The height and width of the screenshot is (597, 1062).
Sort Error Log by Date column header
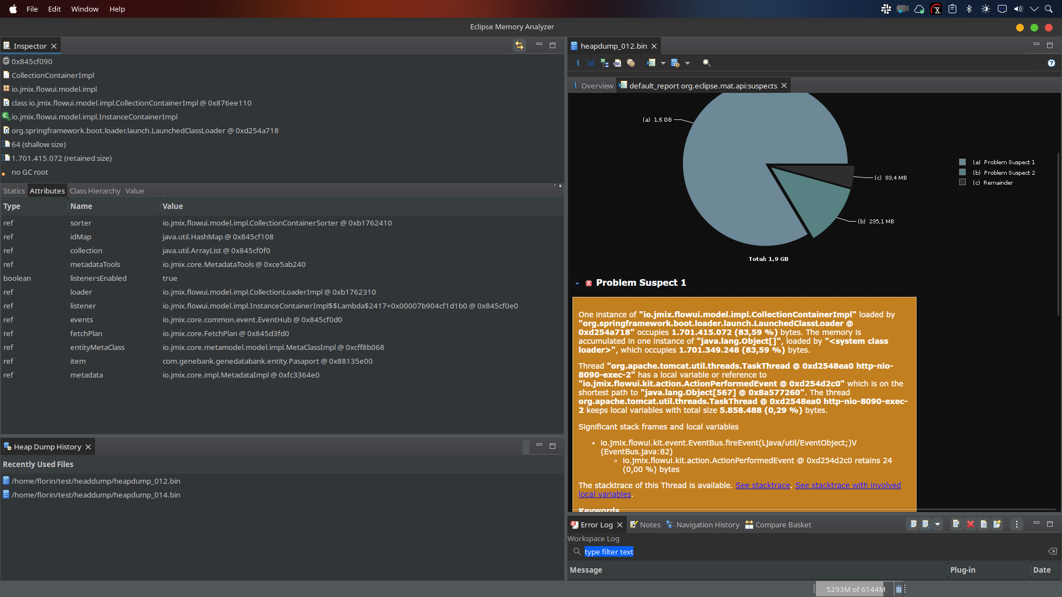coord(1045,570)
